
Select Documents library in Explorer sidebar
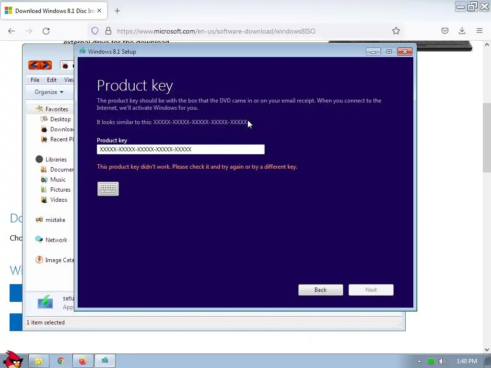[x=58, y=169]
